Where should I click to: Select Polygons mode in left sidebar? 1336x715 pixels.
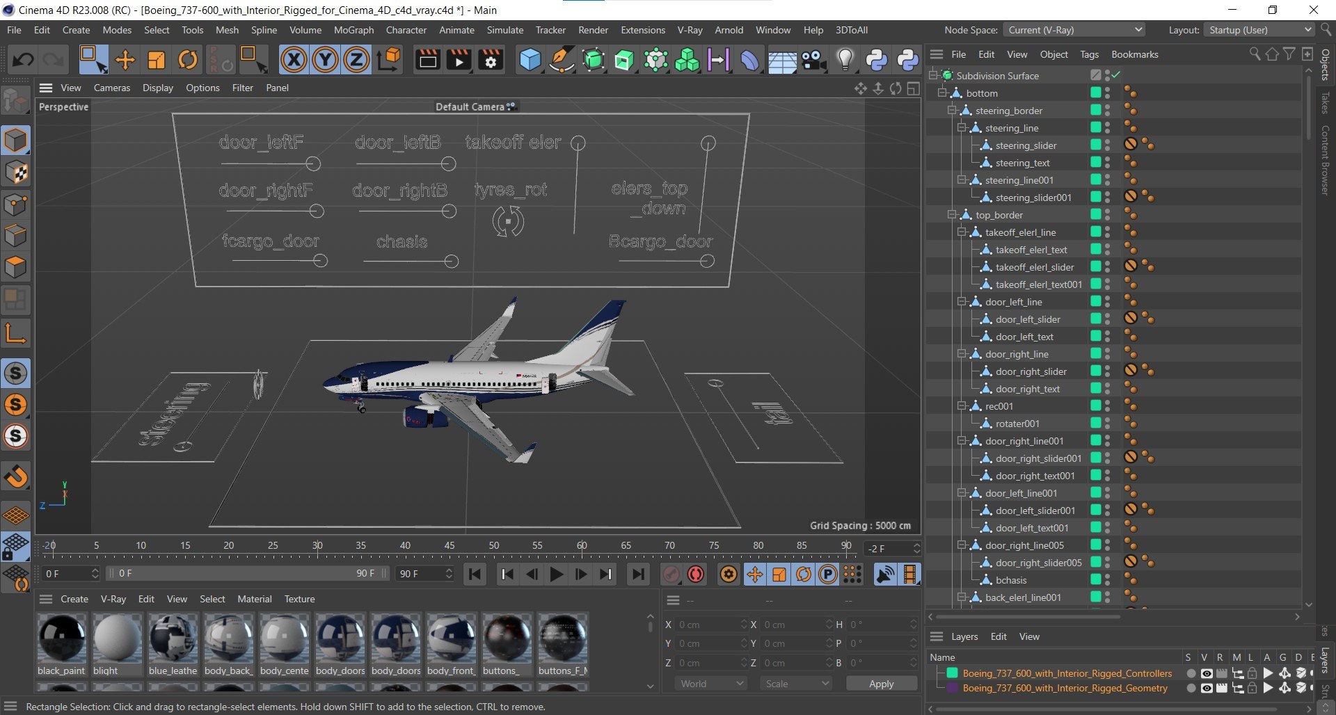click(15, 267)
